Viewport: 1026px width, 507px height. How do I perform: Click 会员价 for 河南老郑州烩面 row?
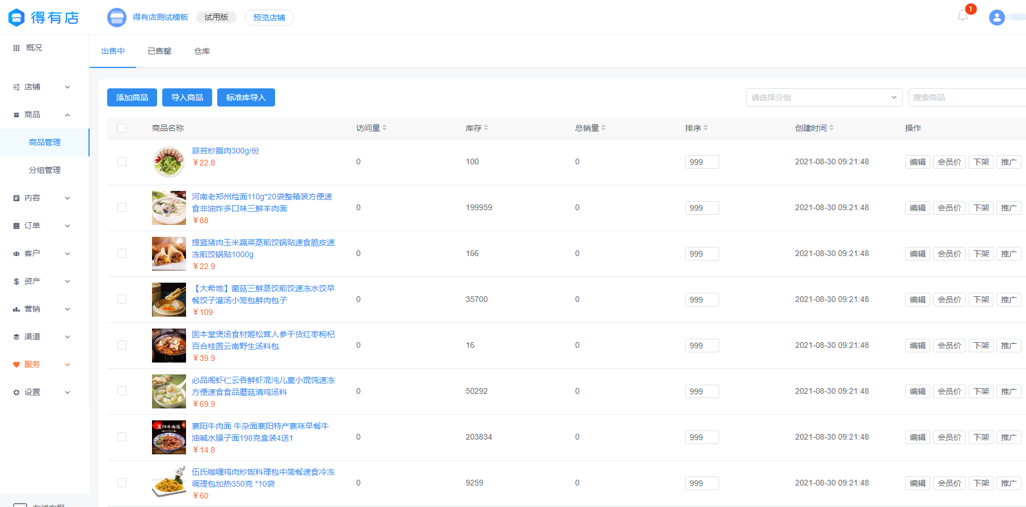pyautogui.click(x=949, y=208)
